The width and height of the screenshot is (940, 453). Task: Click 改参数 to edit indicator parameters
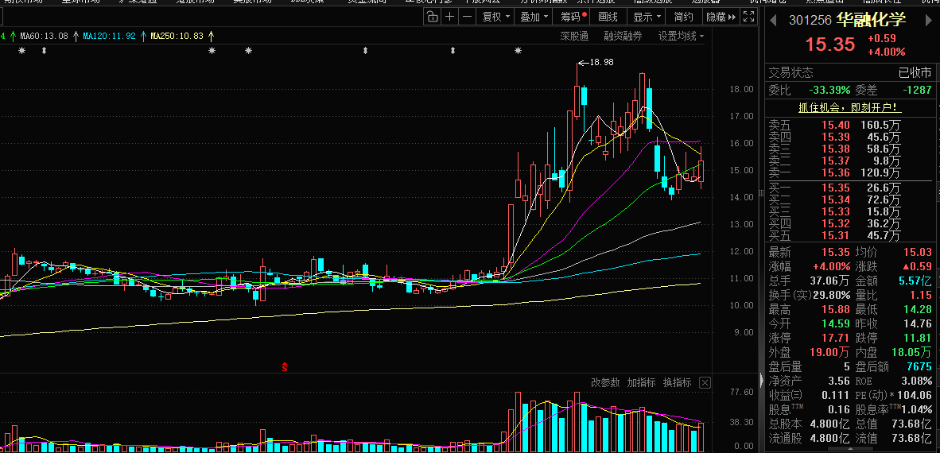[x=605, y=382]
